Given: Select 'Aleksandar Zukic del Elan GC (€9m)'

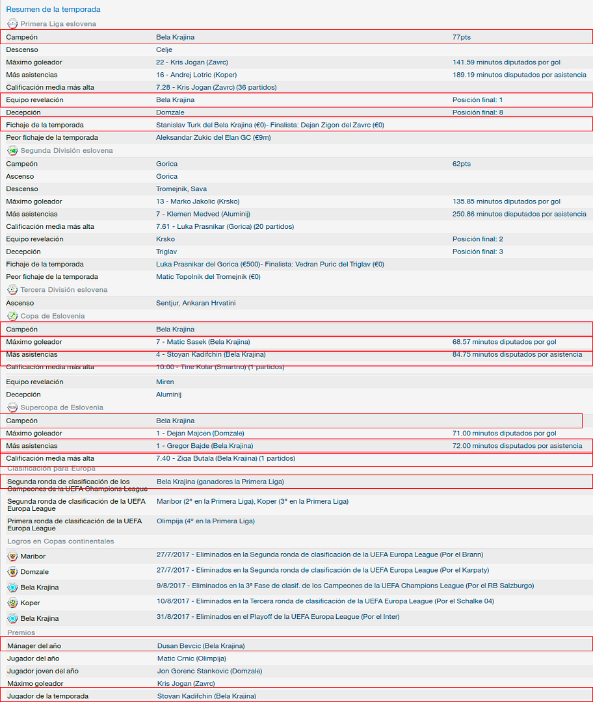Looking at the screenshot, I should pos(214,137).
